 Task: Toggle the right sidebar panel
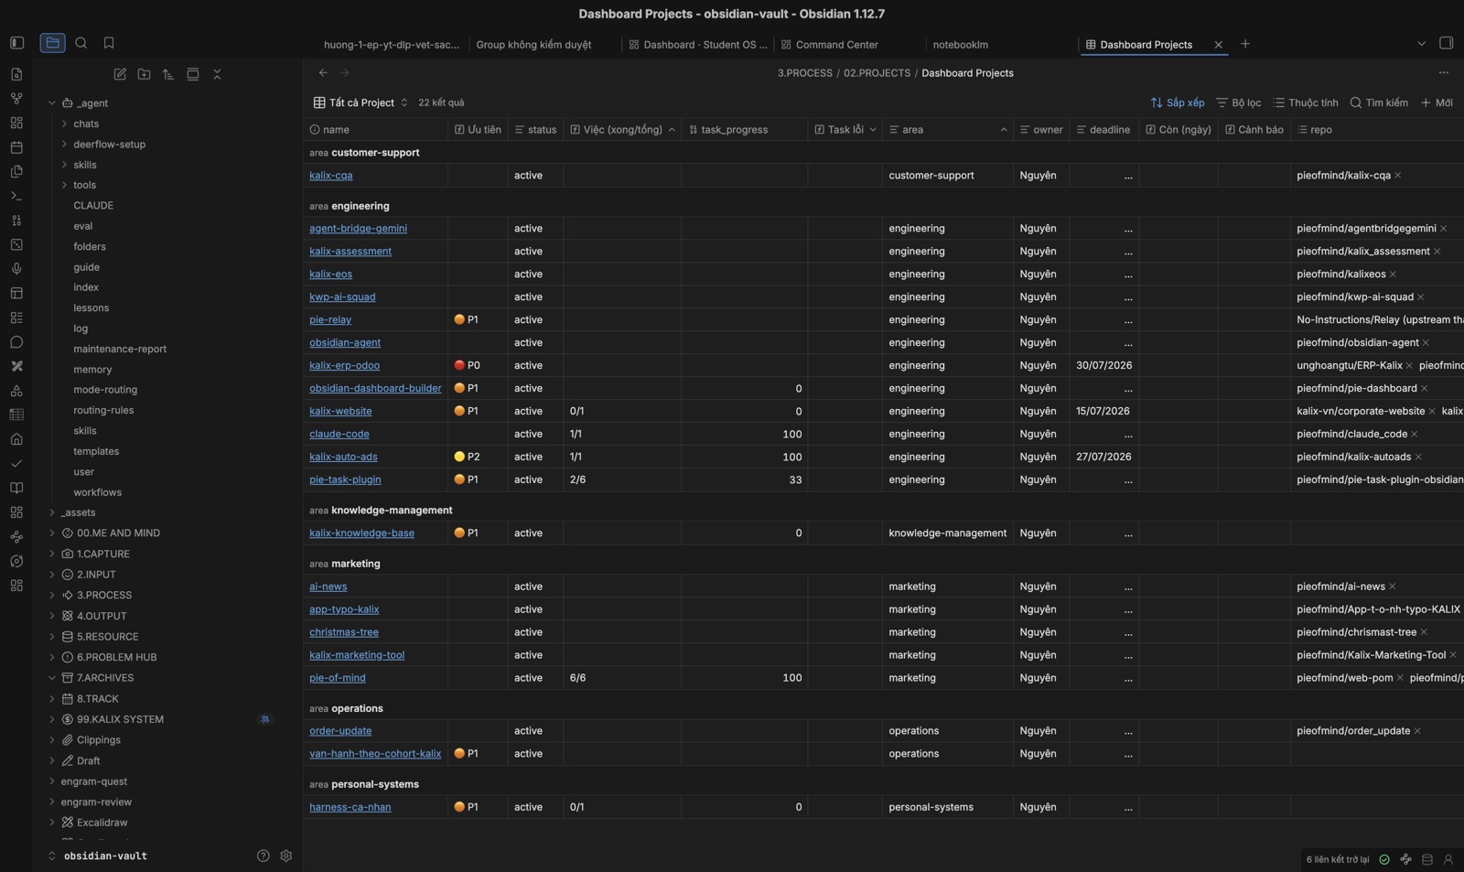pyautogui.click(x=1446, y=43)
